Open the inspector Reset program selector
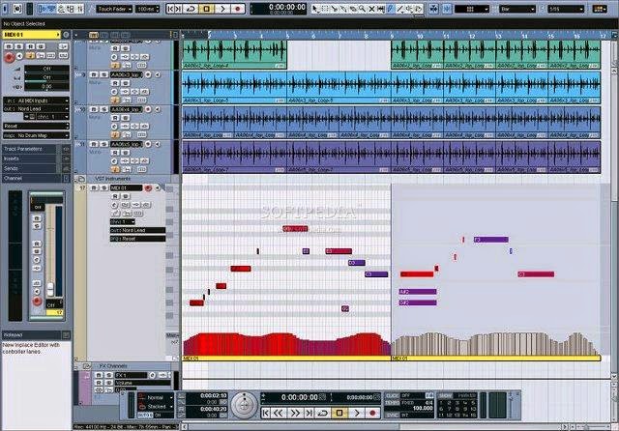Screen dimensions: 619x431 pyautogui.click(x=37, y=127)
